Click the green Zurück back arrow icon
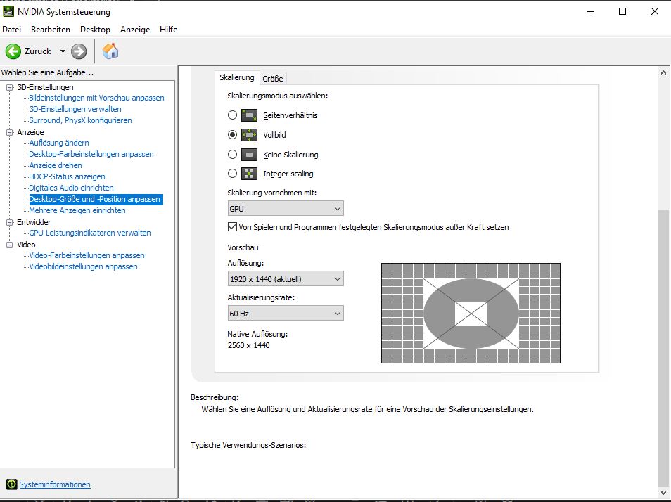671x502 pixels. (x=13, y=51)
